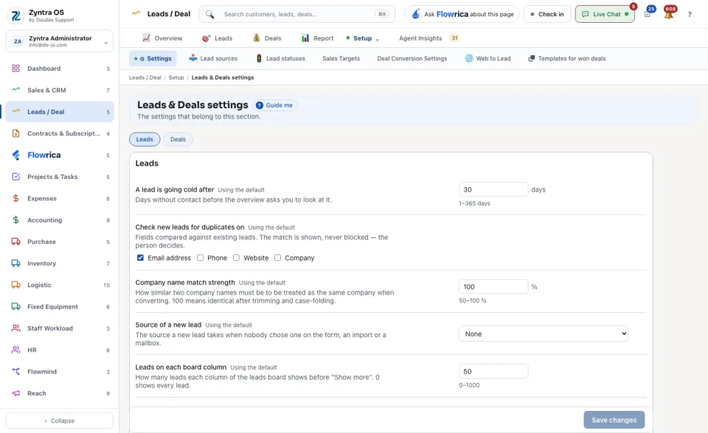The width and height of the screenshot is (708, 433).
Task: Open notifications bell with 608 badge
Action: click(669, 15)
